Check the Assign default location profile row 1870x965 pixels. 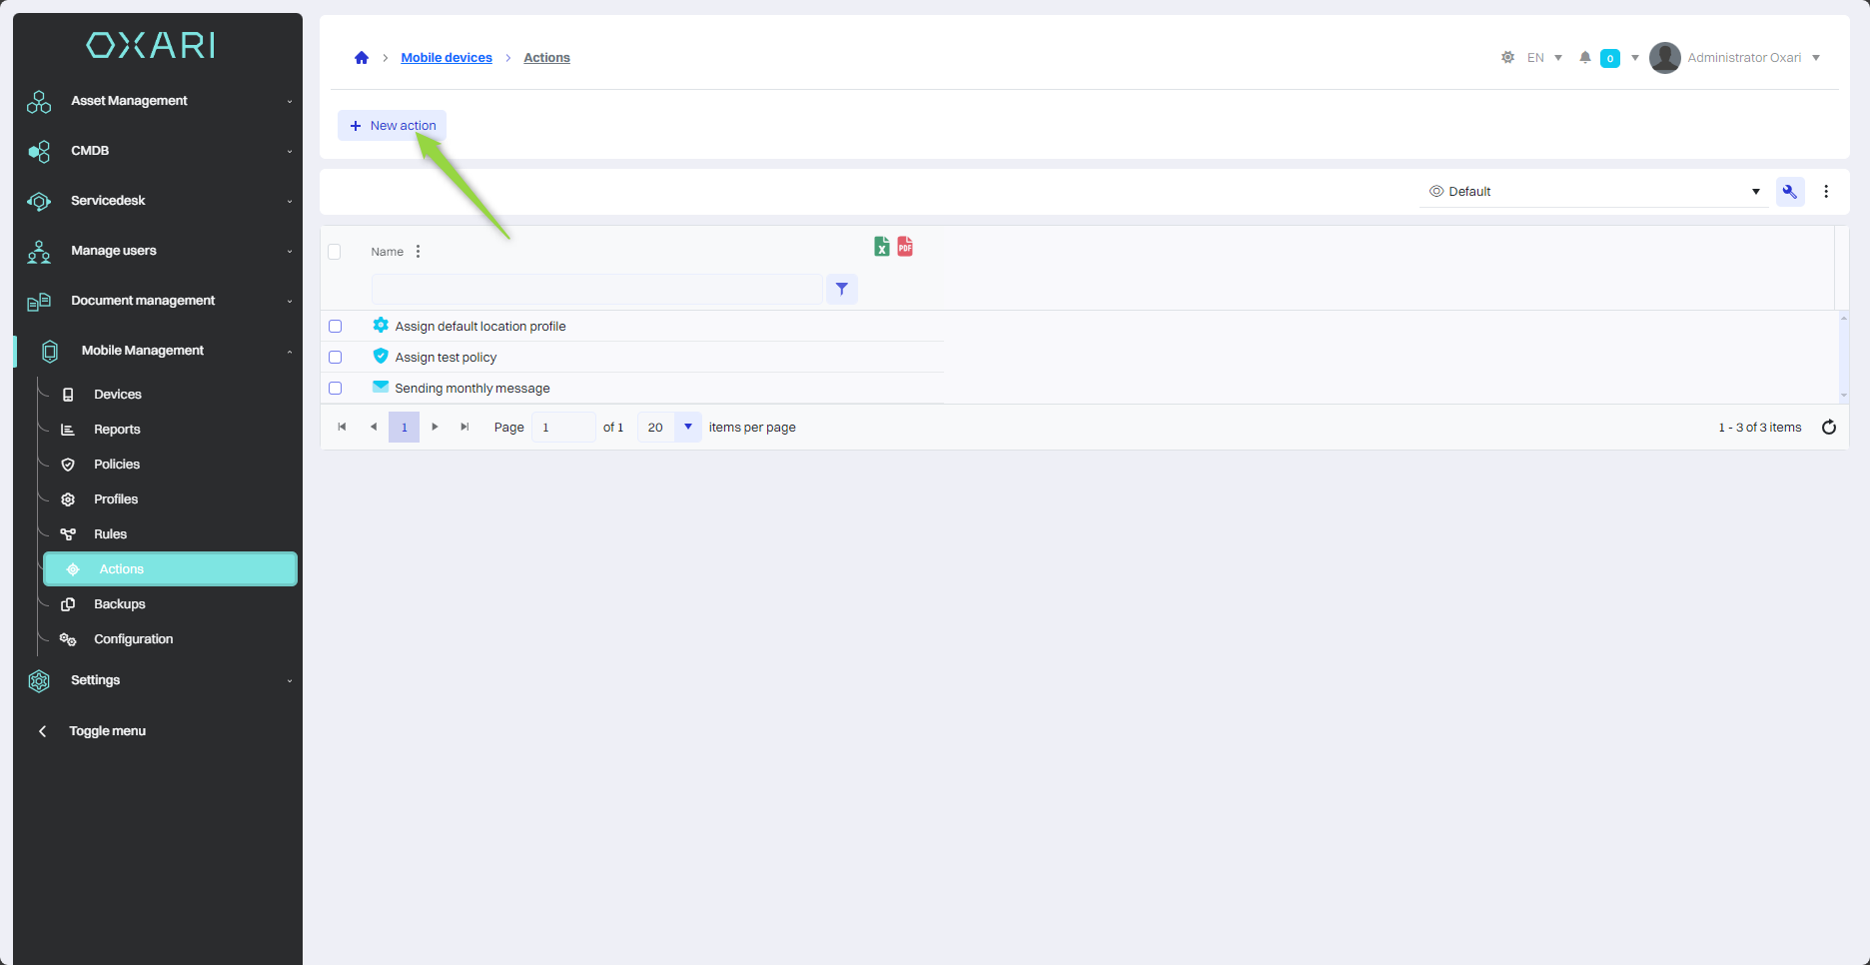tap(336, 327)
